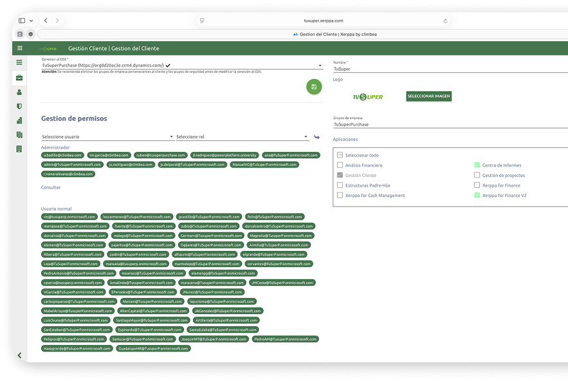
Task: Collapse the sidebar with bottom chevron
Action: (19, 355)
